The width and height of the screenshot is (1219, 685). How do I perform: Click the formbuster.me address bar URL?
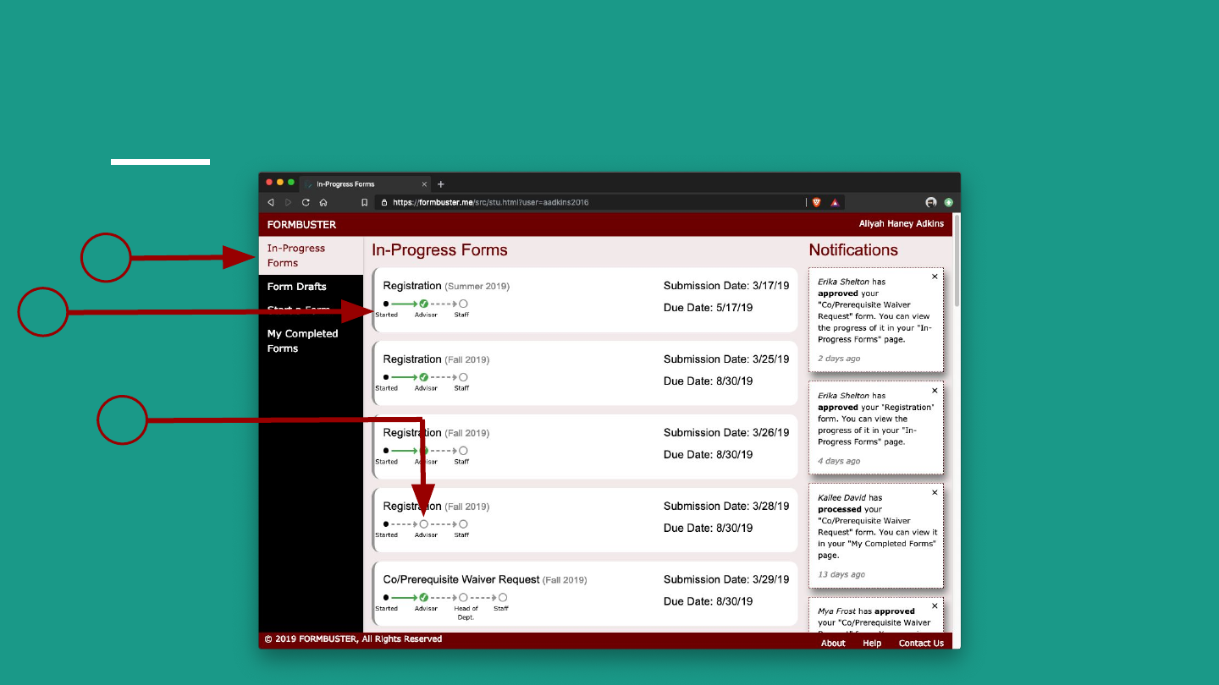click(491, 203)
